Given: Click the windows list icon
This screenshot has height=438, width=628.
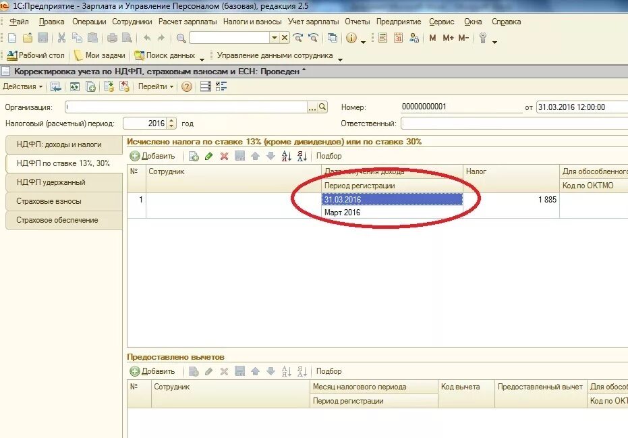Looking at the screenshot, I should [333, 38].
